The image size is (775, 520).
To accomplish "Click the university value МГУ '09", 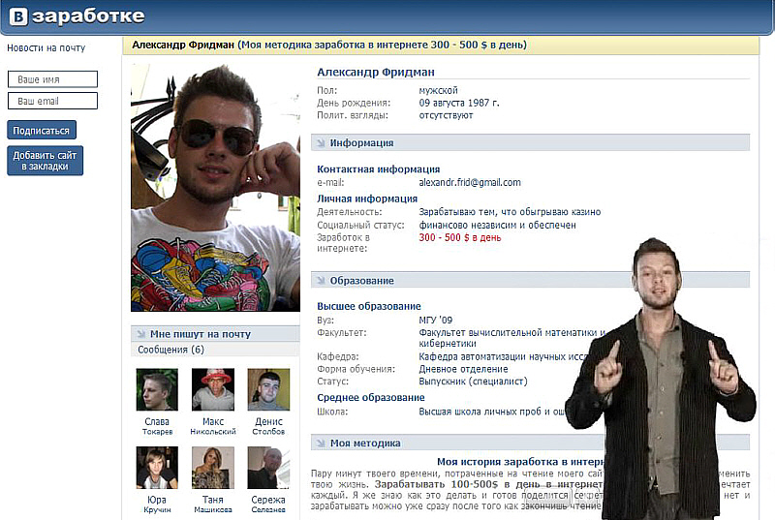I will (435, 320).
